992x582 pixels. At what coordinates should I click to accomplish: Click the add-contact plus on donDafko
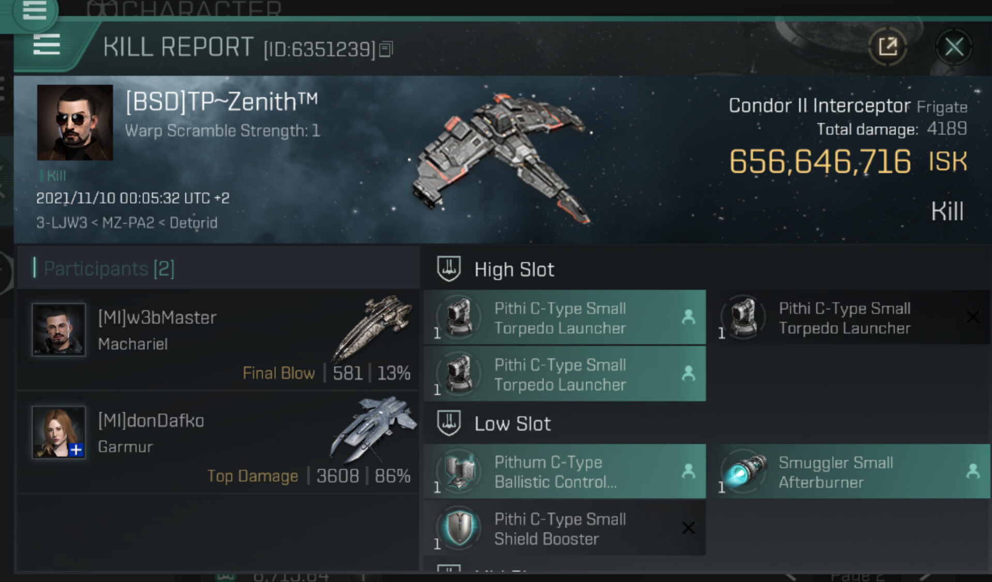coord(76,450)
